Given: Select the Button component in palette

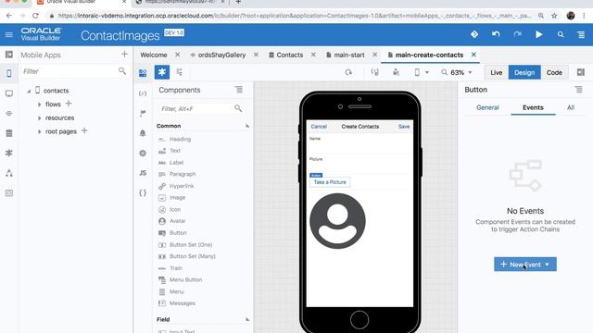Looking at the screenshot, I should pos(178,233).
